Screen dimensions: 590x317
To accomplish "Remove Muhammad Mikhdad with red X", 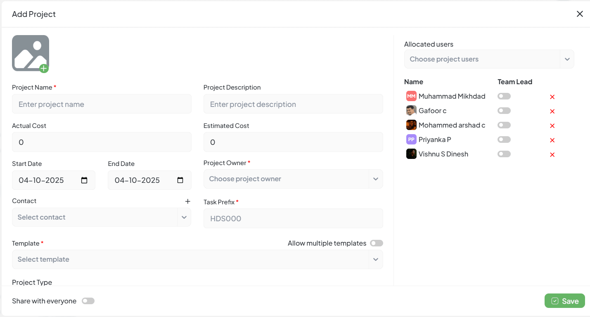I will (552, 97).
